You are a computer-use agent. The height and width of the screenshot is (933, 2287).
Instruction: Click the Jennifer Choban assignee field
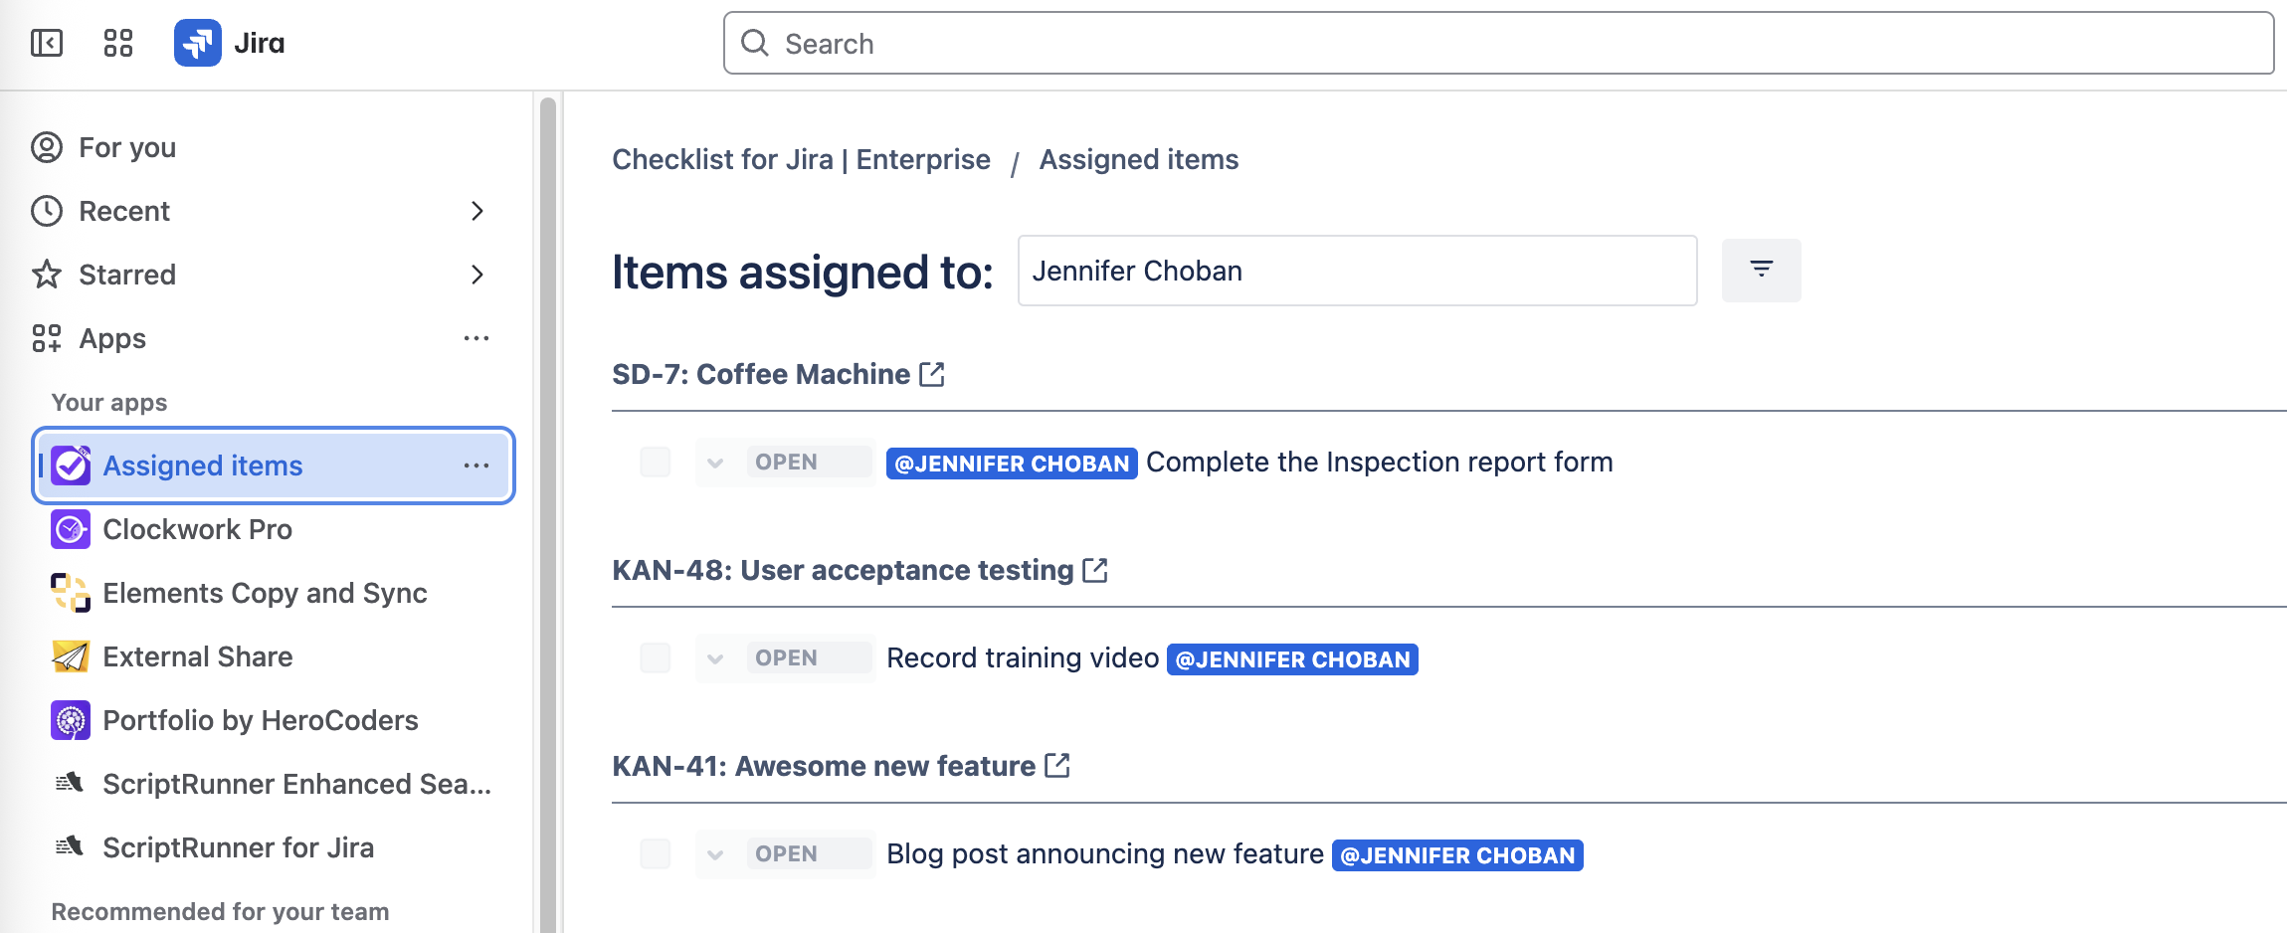[1356, 271]
